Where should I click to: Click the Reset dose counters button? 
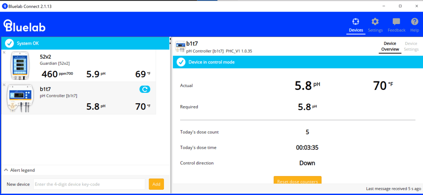tap(298, 180)
